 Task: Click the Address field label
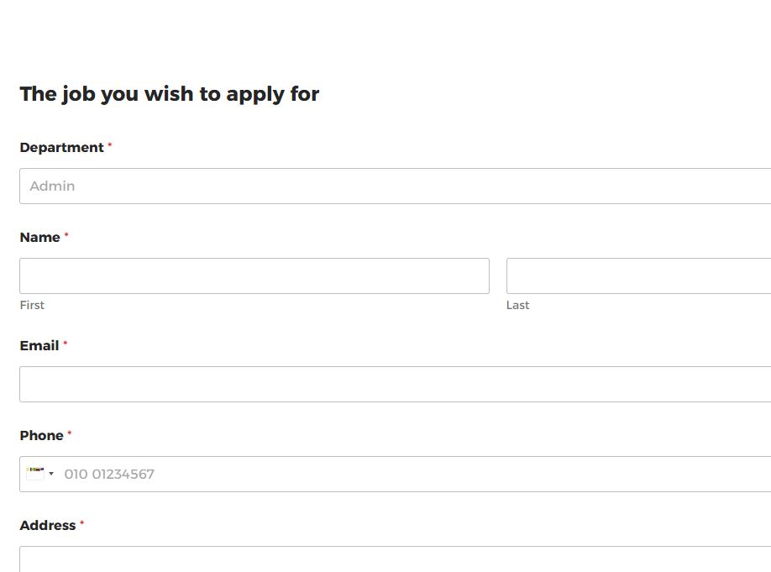click(47, 525)
